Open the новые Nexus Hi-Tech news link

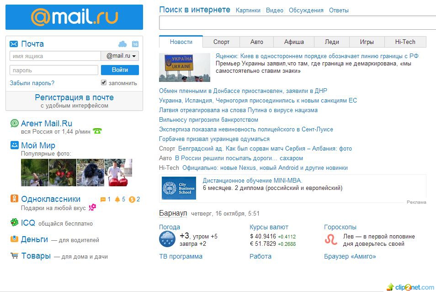[x=265, y=168]
